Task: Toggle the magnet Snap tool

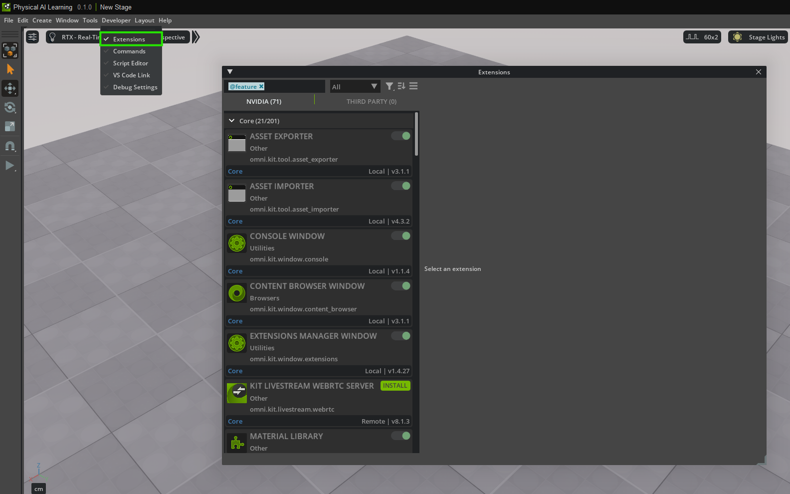Action: [x=10, y=146]
